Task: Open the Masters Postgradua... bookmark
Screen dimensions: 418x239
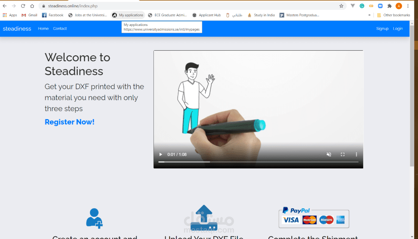Action: (x=299, y=15)
